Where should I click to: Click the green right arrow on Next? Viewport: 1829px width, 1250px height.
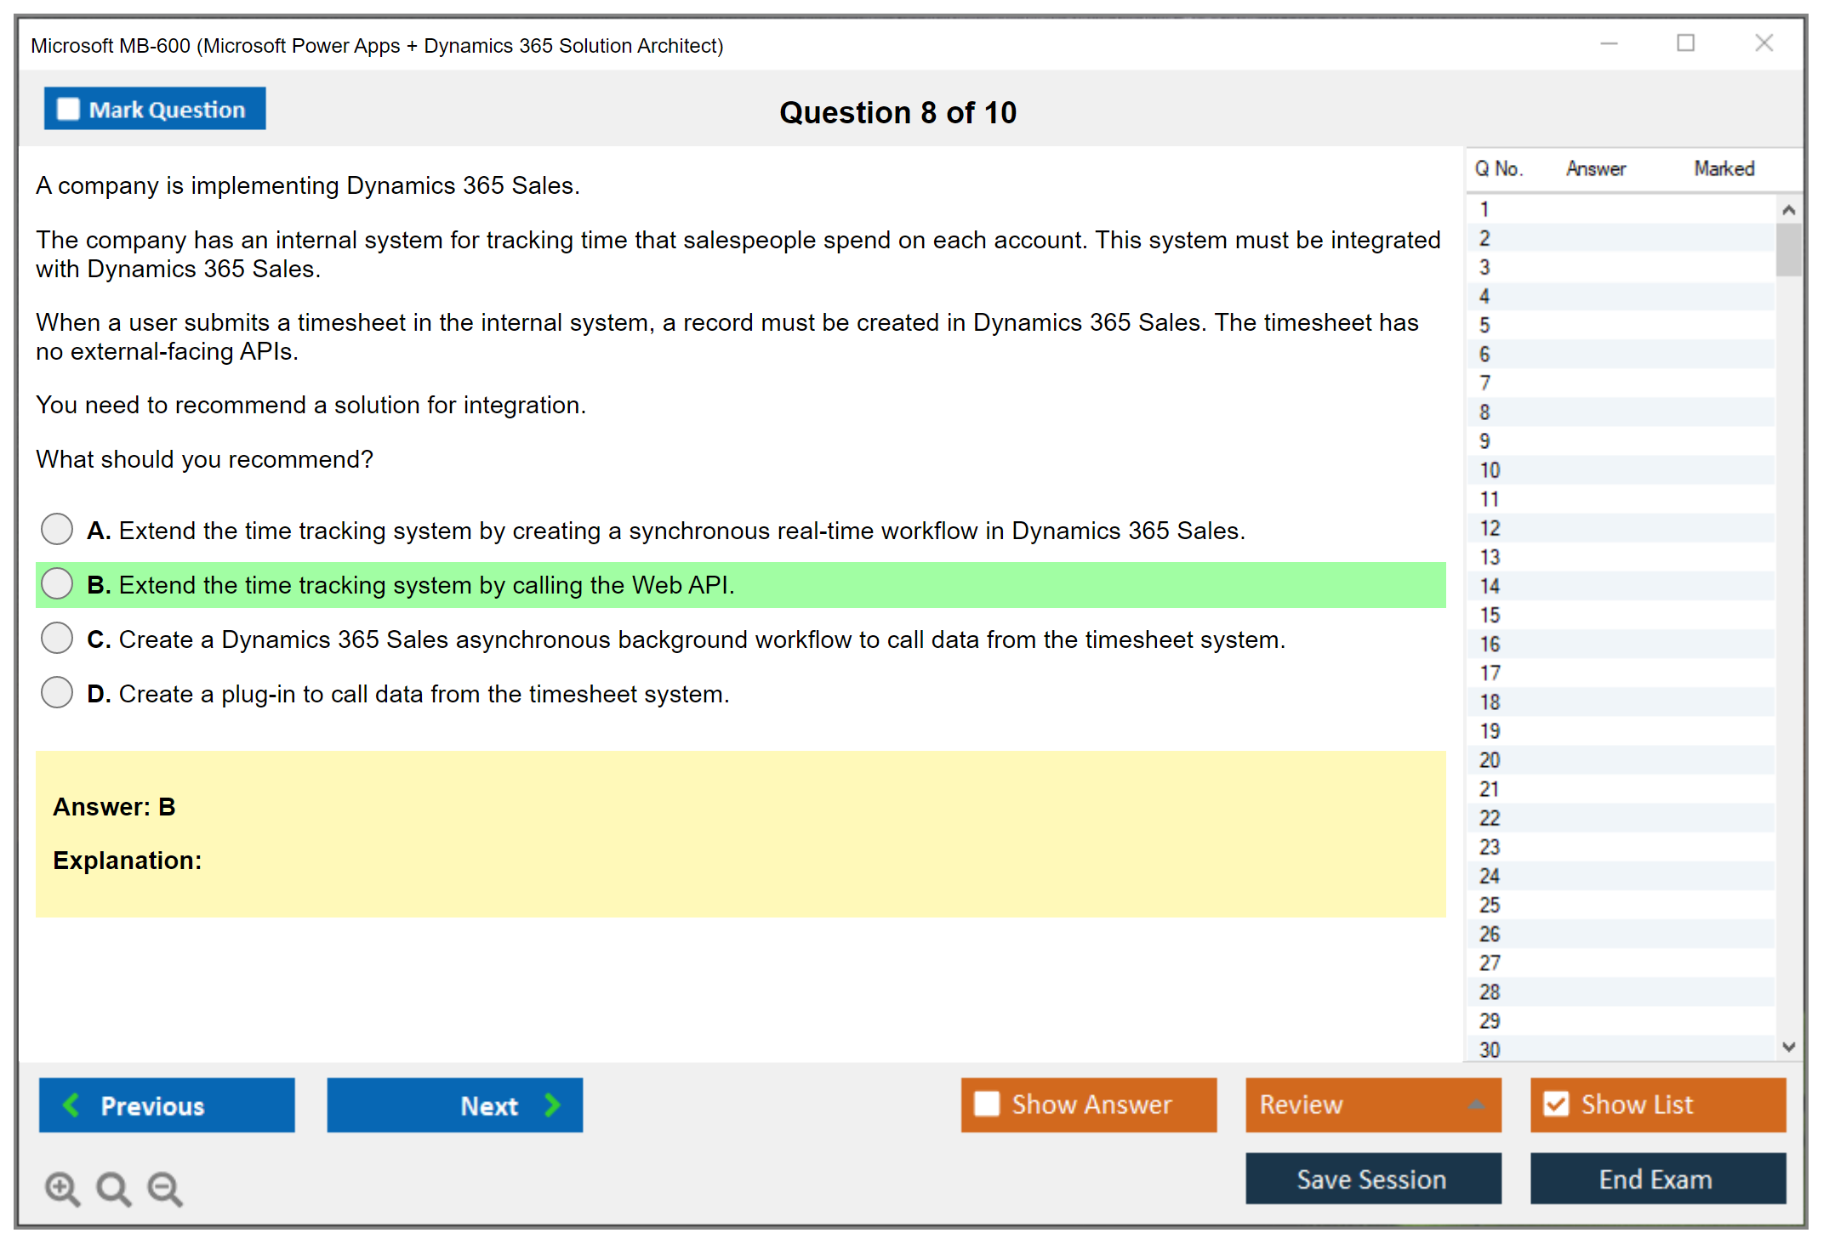coord(552,1105)
